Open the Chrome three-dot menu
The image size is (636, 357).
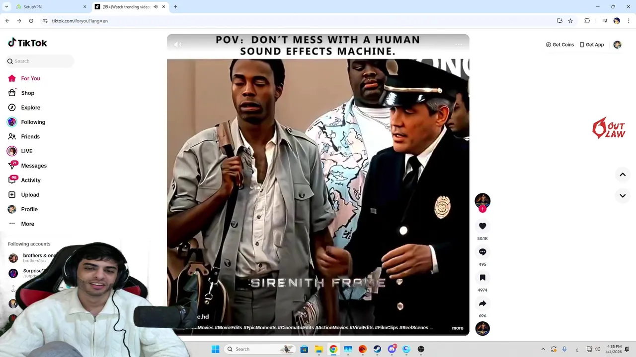coord(629,21)
